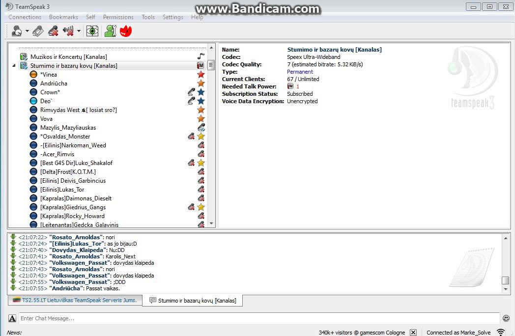Click the blue star badge next to Deo`
Viewport: 515px width, 336px height.
point(201,101)
